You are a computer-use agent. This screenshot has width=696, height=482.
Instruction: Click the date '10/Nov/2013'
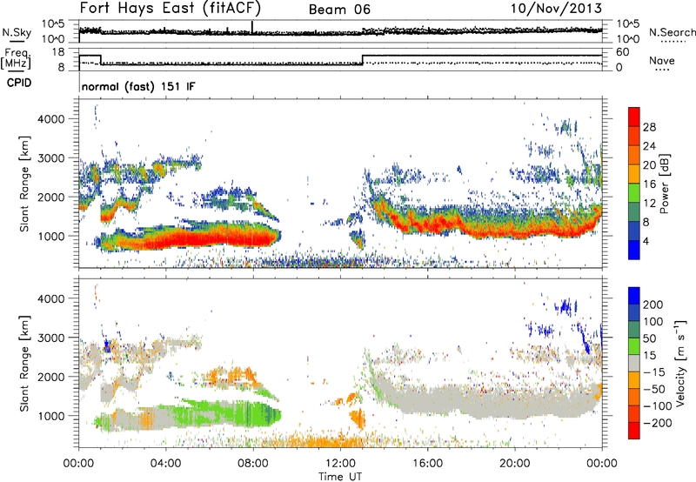click(x=556, y=9)
